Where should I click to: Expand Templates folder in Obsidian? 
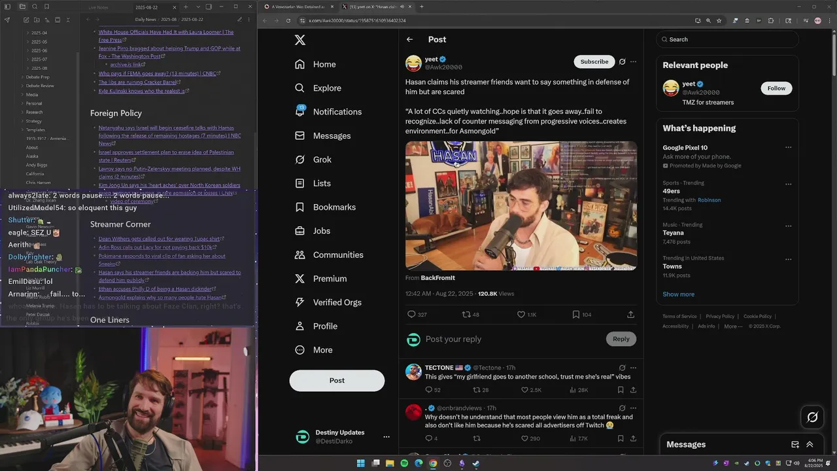coord(35,130)
